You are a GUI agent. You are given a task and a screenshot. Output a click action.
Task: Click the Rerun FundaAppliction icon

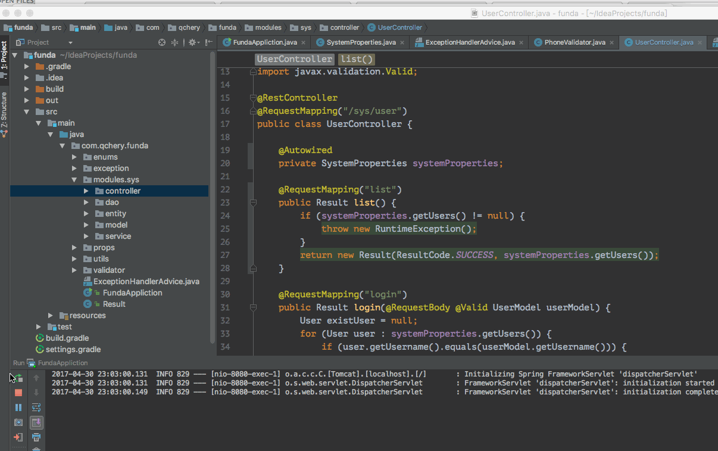[x=18, y=378]
